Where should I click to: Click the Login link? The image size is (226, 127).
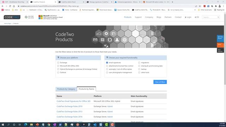188,17
